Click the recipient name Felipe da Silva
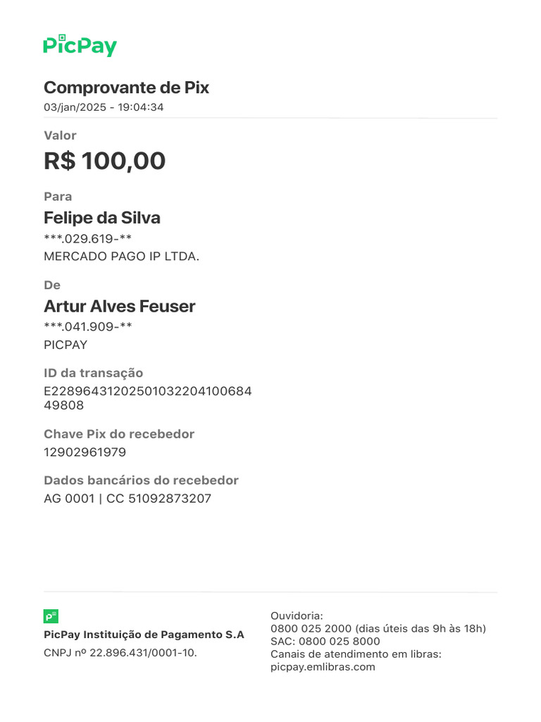This screenshot has height=722, width=541. (102, 218)
